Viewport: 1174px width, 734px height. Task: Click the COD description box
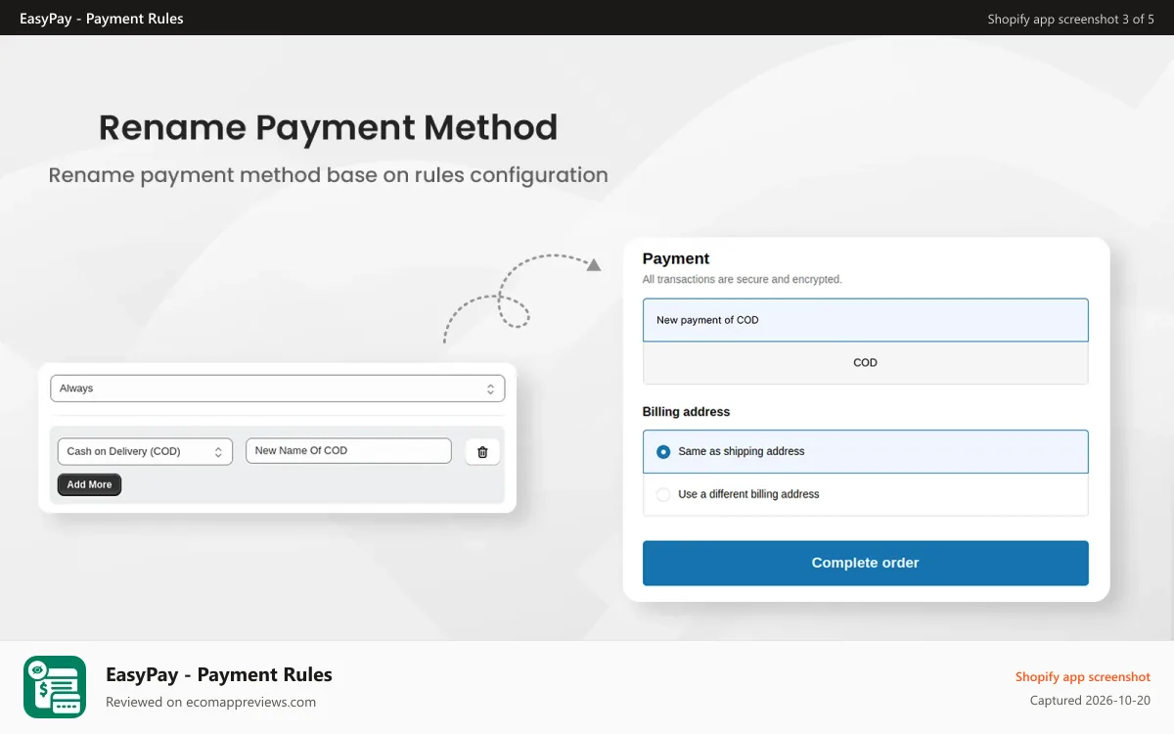[x=865, y=362]
